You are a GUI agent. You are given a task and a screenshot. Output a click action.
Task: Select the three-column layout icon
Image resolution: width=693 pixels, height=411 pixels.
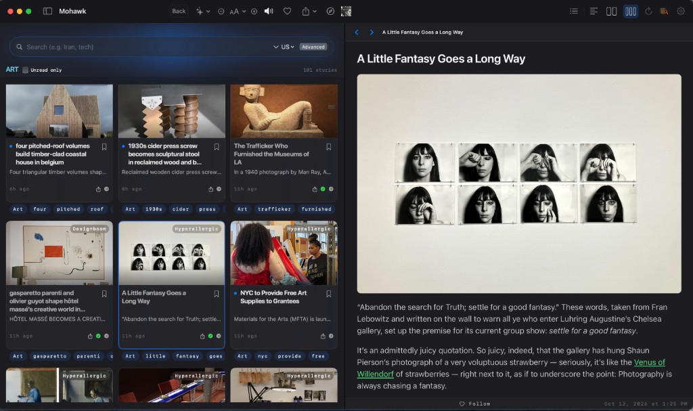click(631, 11)
